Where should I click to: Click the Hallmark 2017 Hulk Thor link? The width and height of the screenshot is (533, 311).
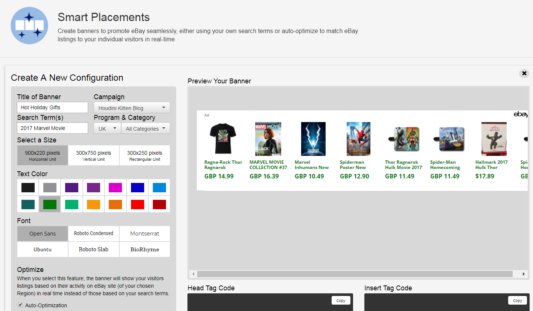(492, 165)
